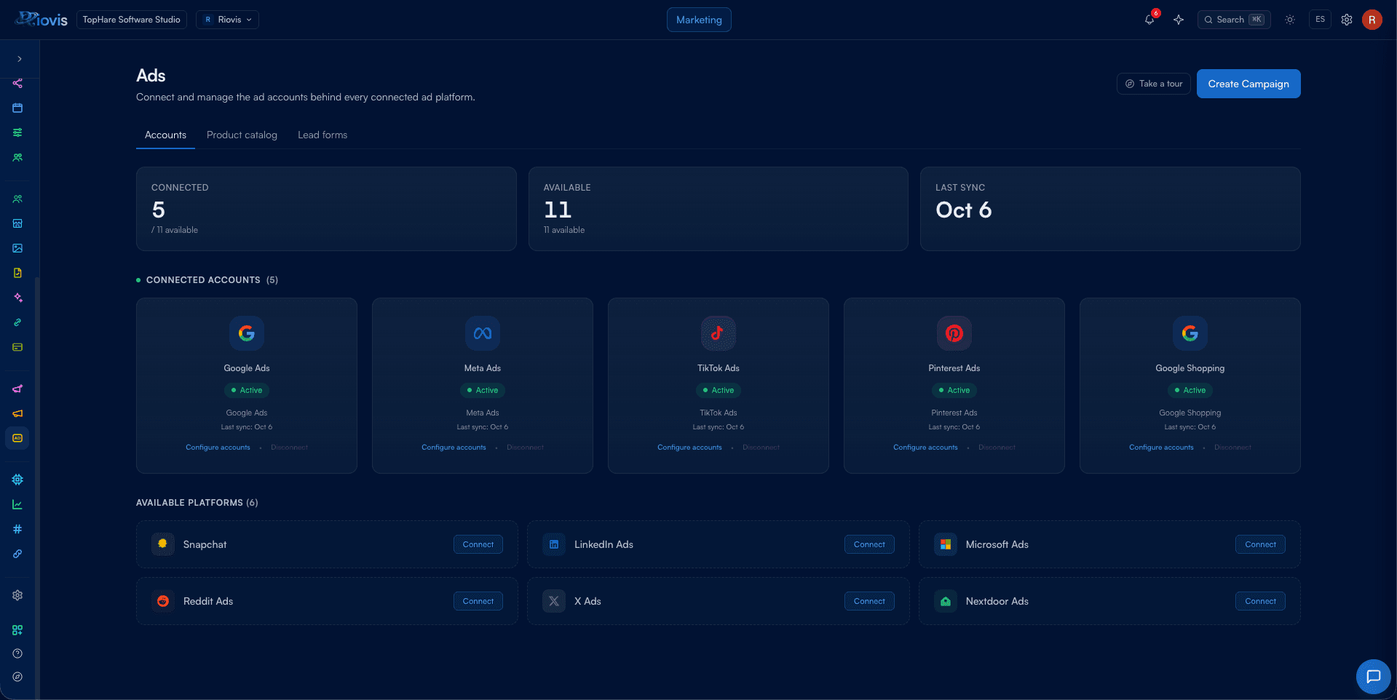Open the chat support bubble
This screenshot has height=700, width=1397.
1374,677
